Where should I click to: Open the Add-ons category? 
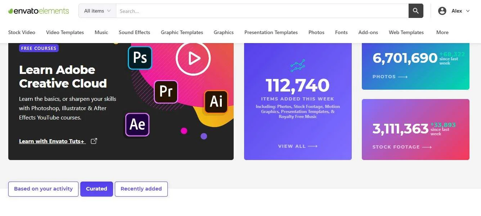368,32
